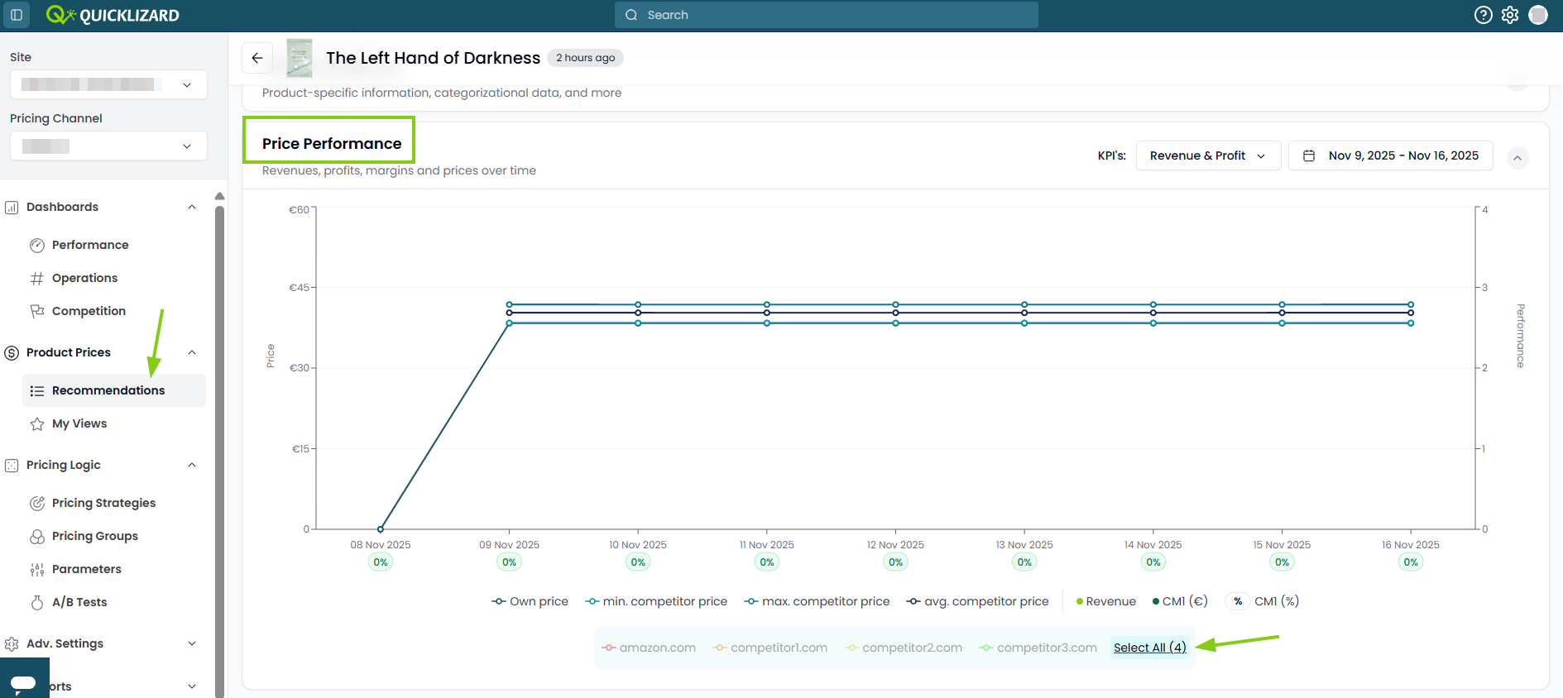This screenshot has width=1563, height=698.
Task: Click the My Views star icon
Action: pyautogui.click(x=37, y=423)
